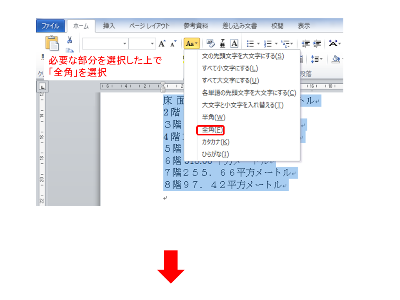Click the Cut scissors icon
The height and width of the screenshot is (300, 400).
70,40
